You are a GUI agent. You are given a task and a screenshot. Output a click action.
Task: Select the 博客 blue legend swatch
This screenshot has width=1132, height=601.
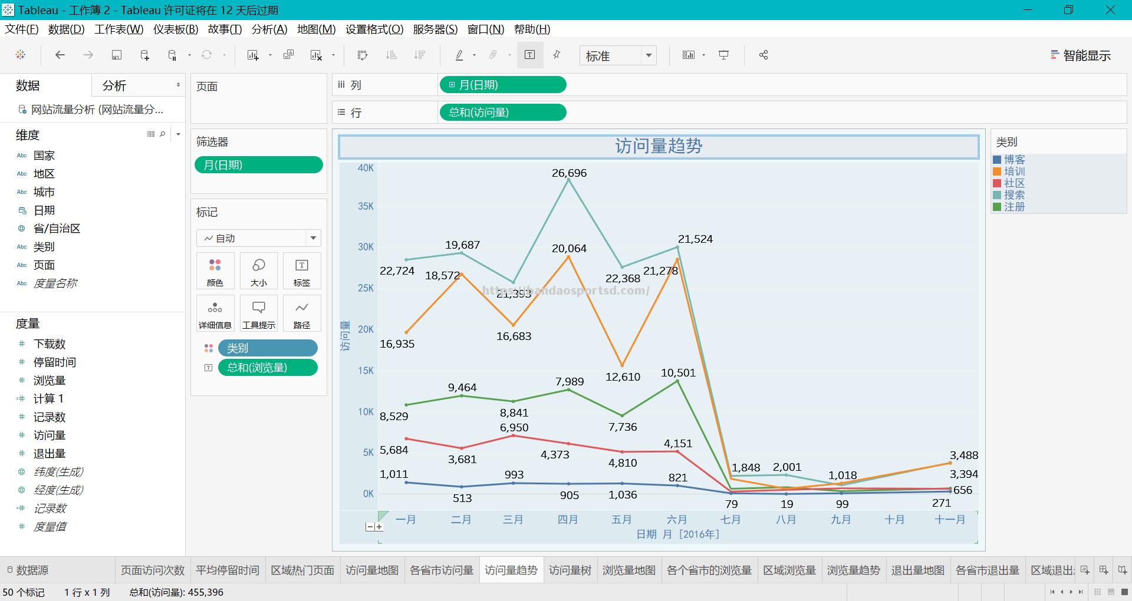click(x=997, y=160)
